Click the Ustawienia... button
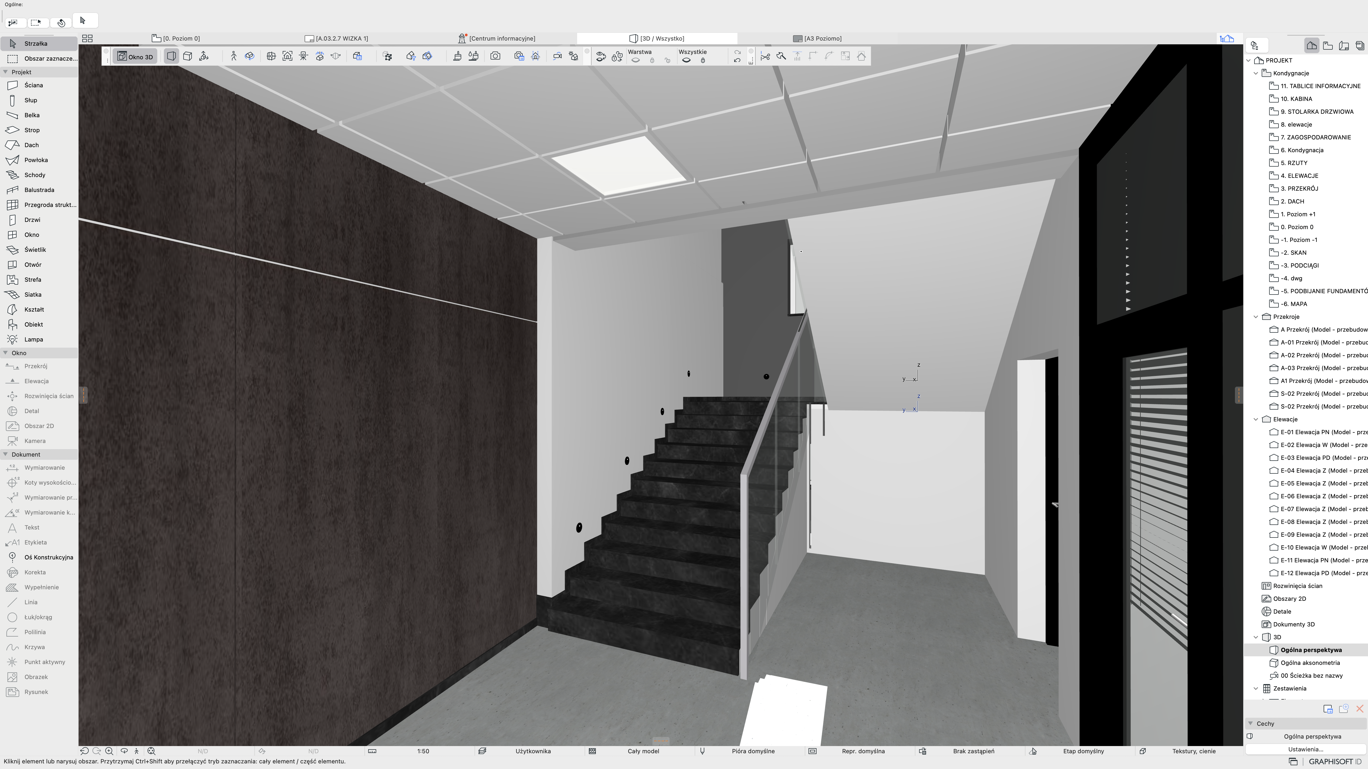 coord(1305,749)
